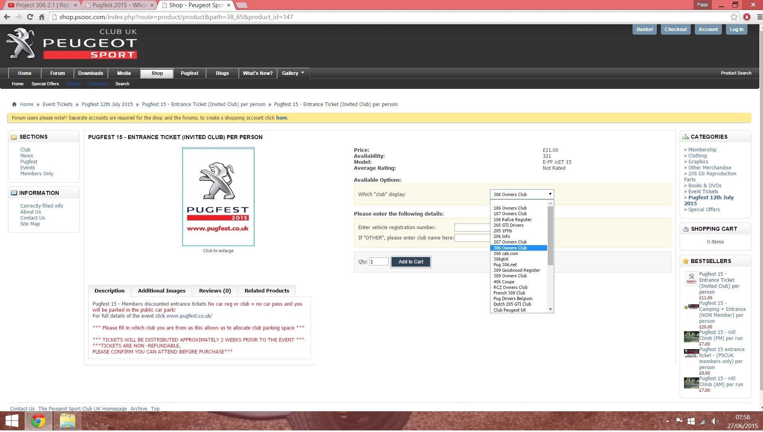The width and height of the screenshot is (763, 432).
Task: Open the Reviews (0) tab
Action: point(215,291)
